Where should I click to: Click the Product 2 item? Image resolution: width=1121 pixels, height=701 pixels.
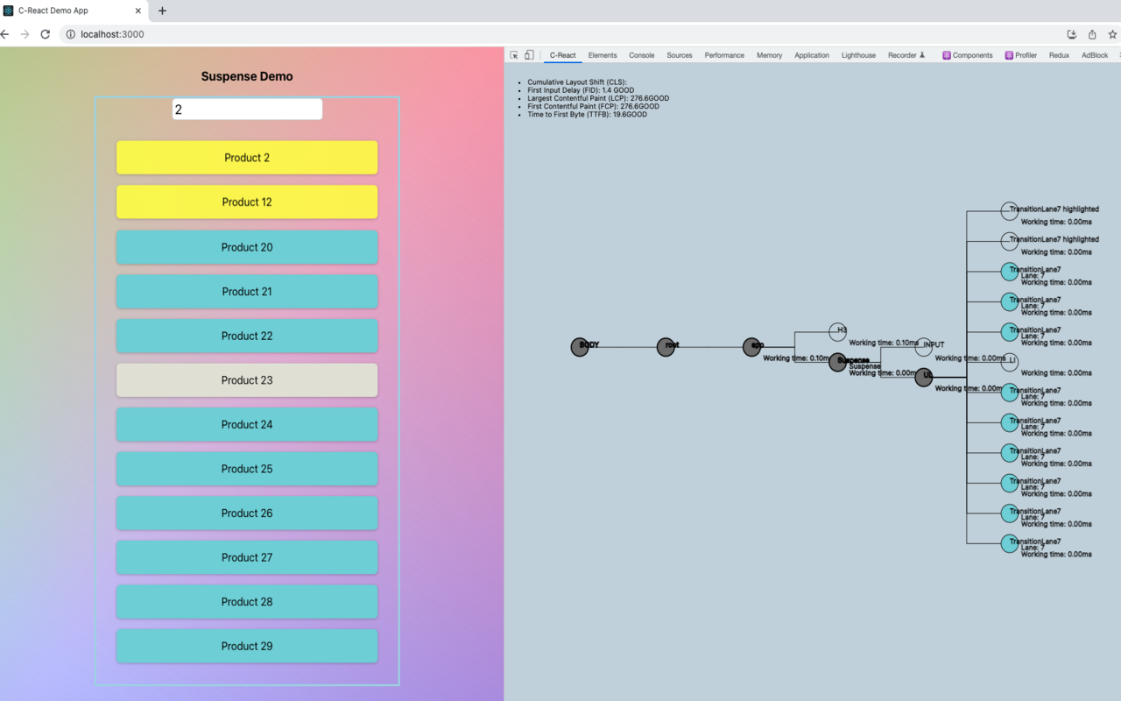(x=247, y=158)
